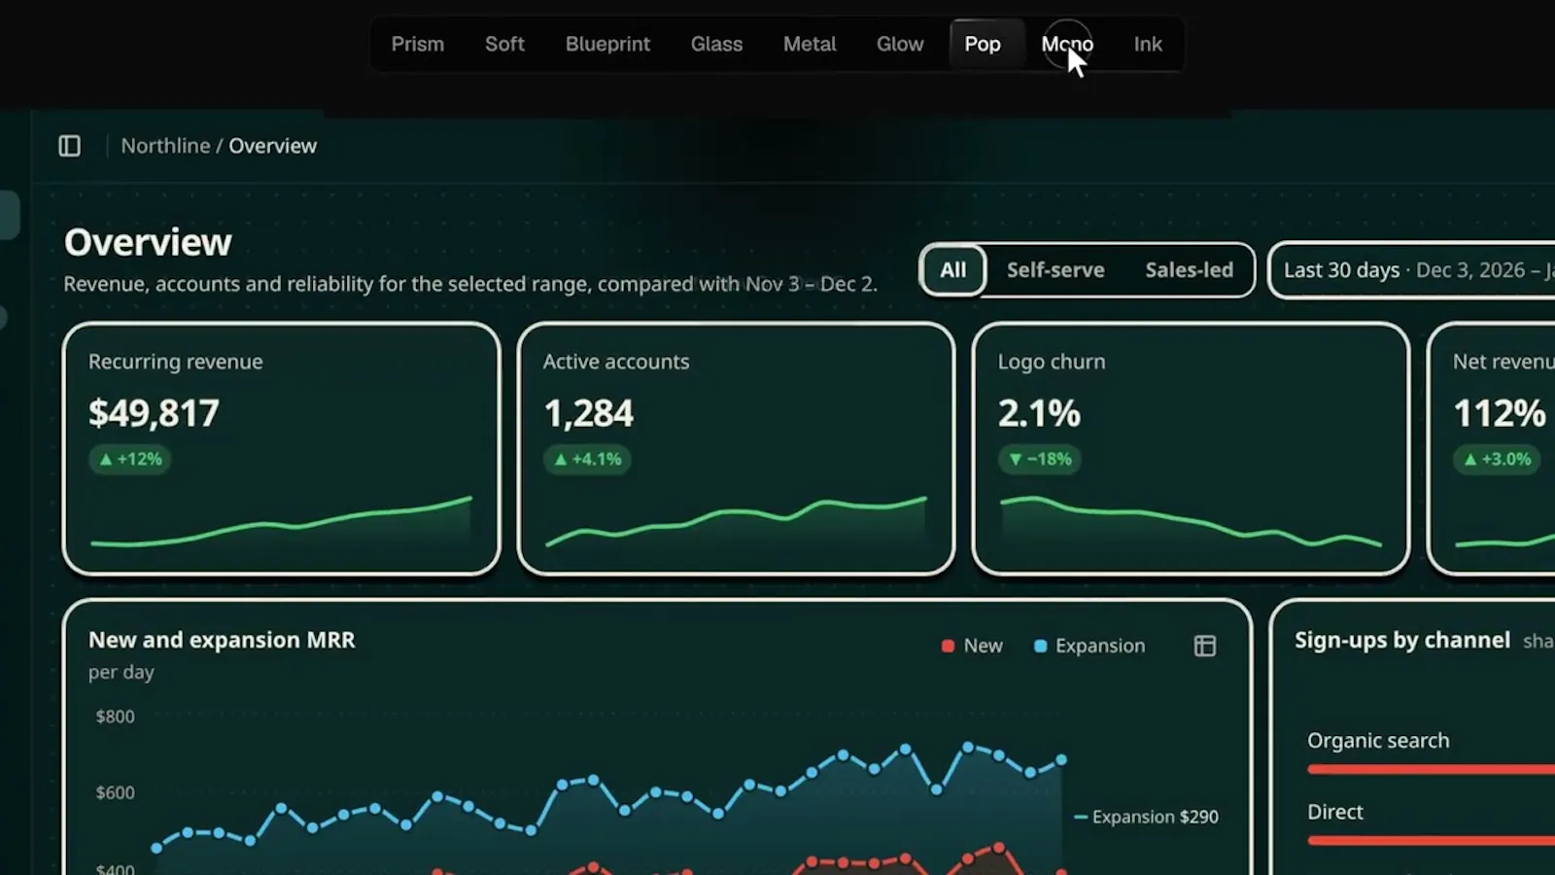This screenshot has height=875, width=1555.
Task: Click the $800 axis label
Action: [x=115, y=717]
